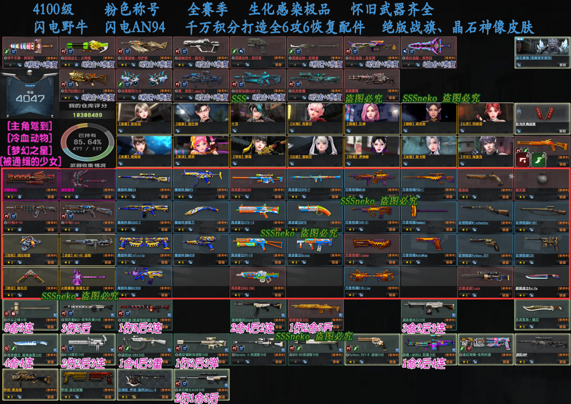Screen dimensions: 571x404
Task: Open the 火箭重锤-浪漫七夕 weapon name link
Action: click(75, 288)
